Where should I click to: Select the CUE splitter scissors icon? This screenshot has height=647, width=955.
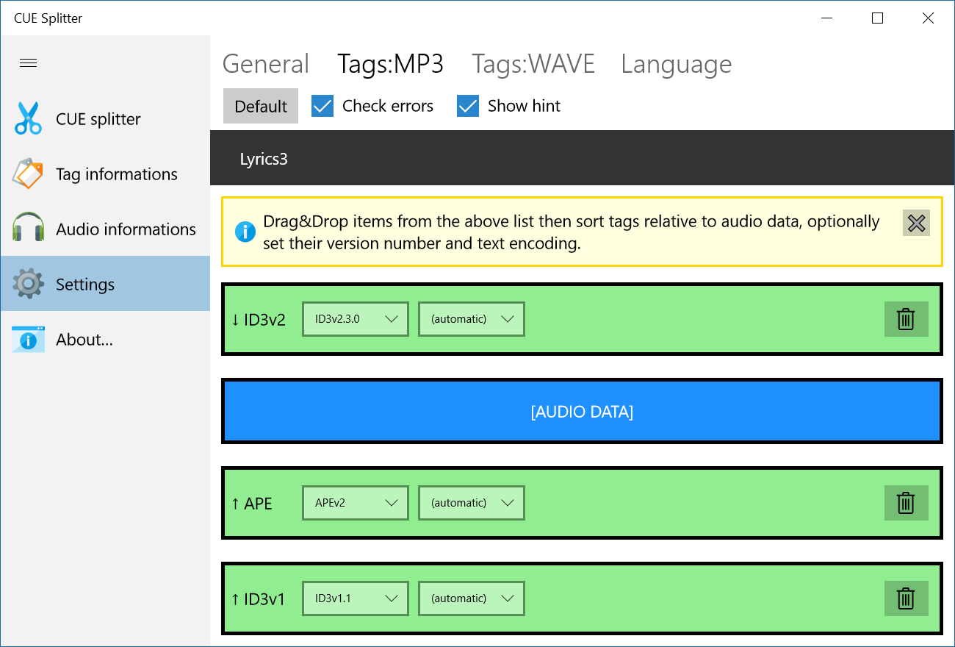[x=28, y=118]
